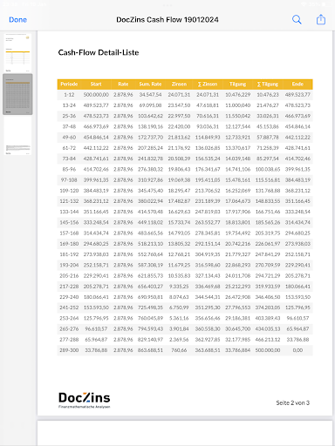This screenshot has width=335, height=446.
Task: Click sum rate value 69.095,08
Action: 150,105
